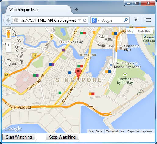Open the address bar history dropdown
Screen dimensions: 157x144
tap(79, 20)
